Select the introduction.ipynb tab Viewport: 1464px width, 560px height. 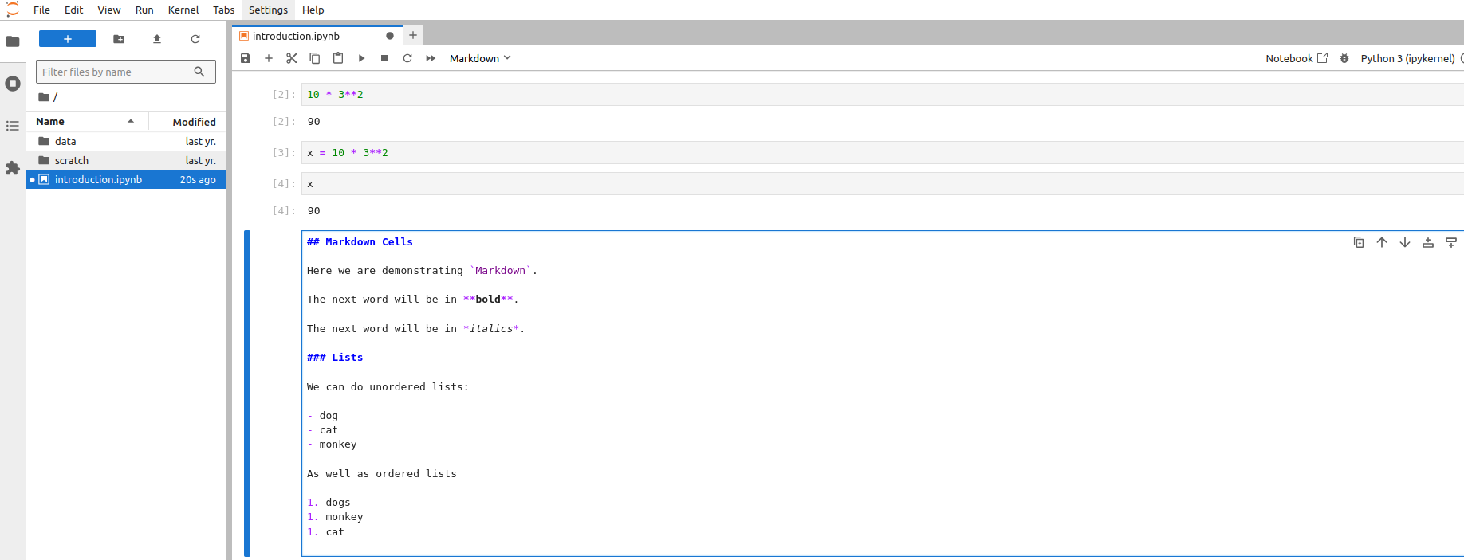[296, 36]
